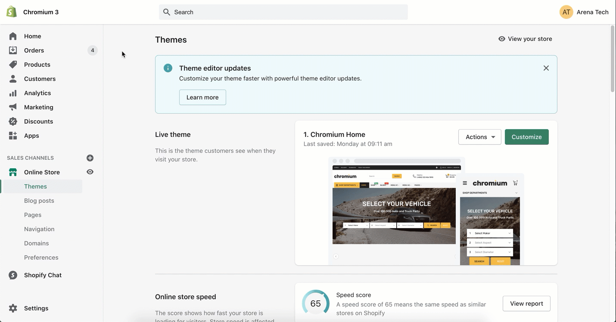
Task: Click the Apps grid icon
Action: pos(13,136)
